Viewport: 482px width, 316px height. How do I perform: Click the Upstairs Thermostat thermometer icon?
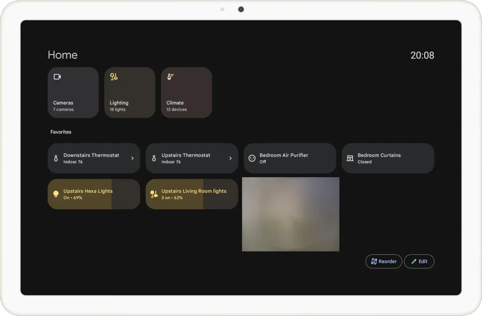click(x=154, y=158)
